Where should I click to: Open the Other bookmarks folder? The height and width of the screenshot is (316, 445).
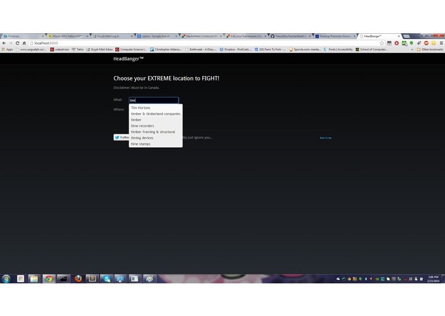click(x=430, y=49)
